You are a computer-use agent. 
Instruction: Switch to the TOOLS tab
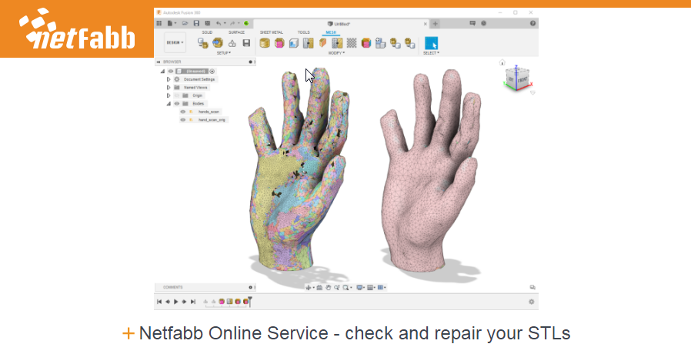[304, 32]
